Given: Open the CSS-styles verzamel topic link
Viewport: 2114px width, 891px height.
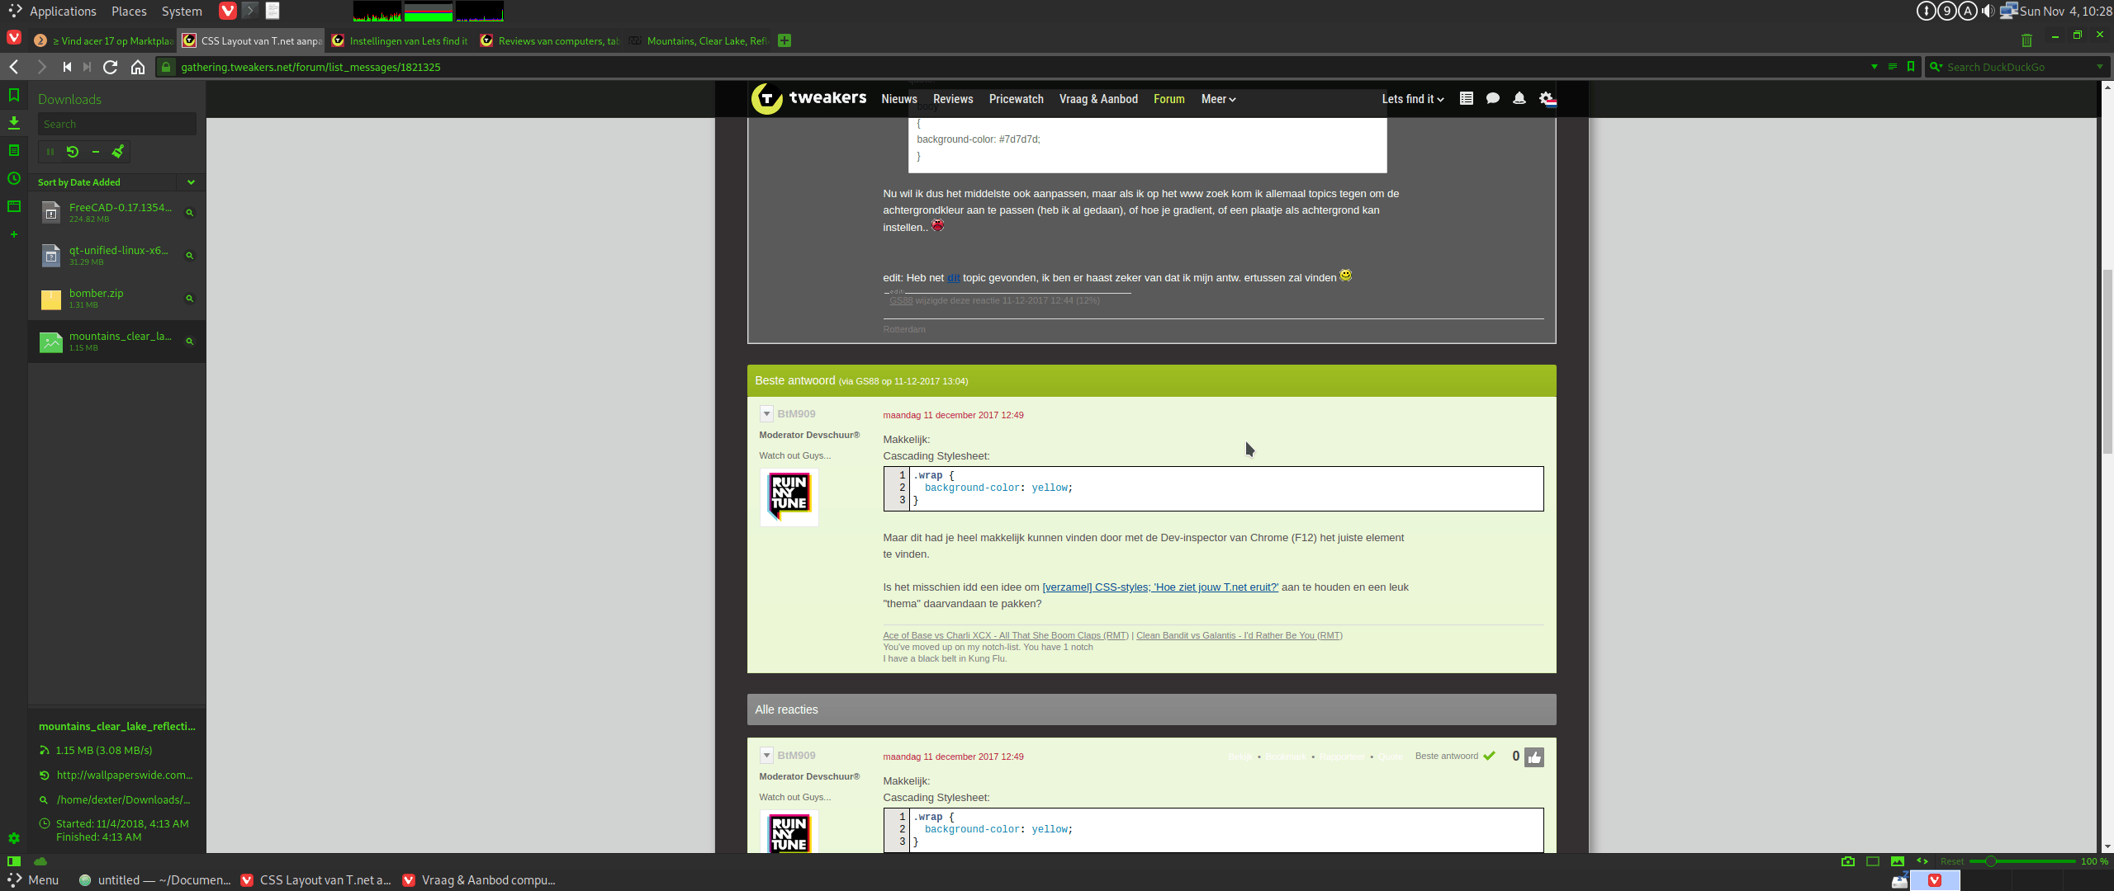Looking at the screenshot, I should 1159,587.
